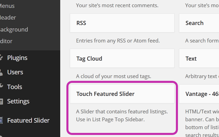Expand the Text widget
Screen dimensions: 219x137
click(199, 58)
